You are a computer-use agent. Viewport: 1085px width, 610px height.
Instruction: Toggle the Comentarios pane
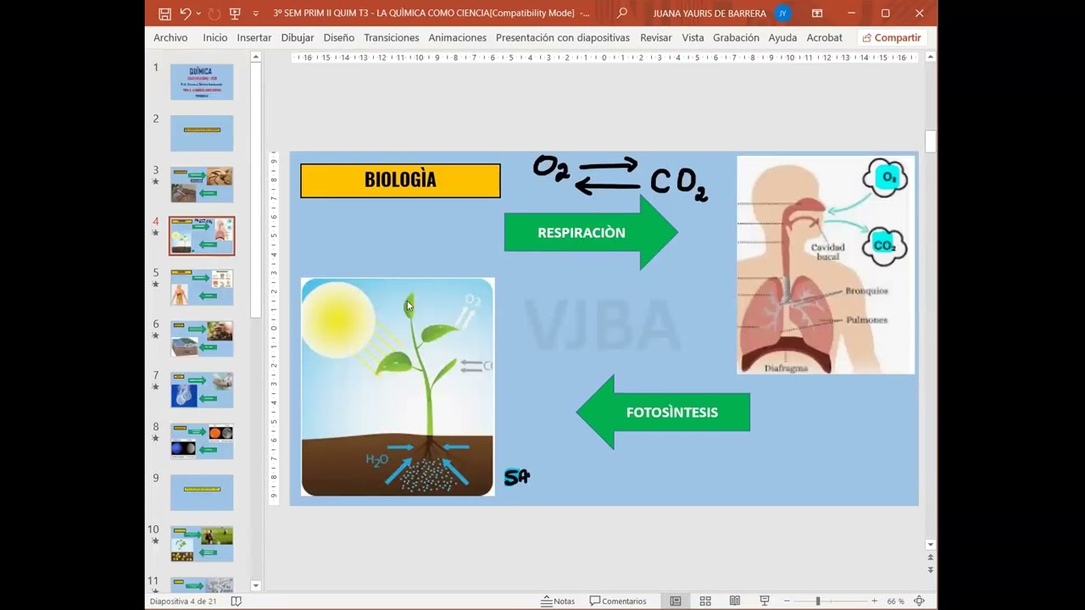618,601
